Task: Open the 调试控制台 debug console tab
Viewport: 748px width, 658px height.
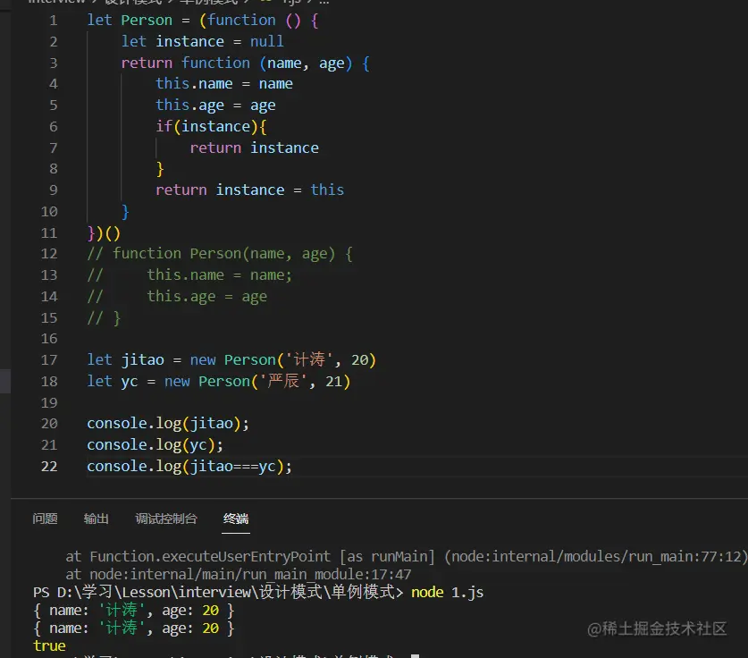Action: point(166,519)
